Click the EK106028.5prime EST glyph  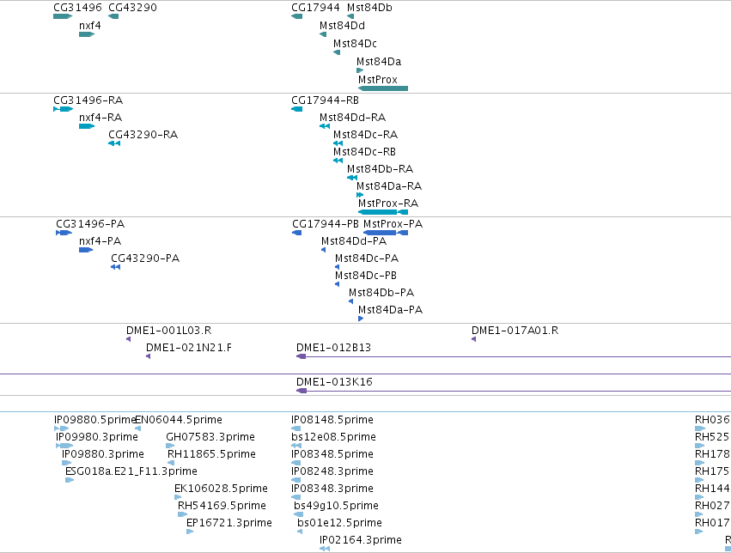(178, 497)
